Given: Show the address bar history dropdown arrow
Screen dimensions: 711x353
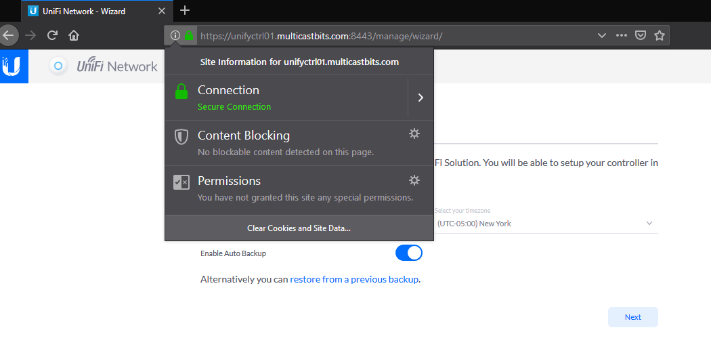Looking at the screenshot, I should [x=602, y=35].
